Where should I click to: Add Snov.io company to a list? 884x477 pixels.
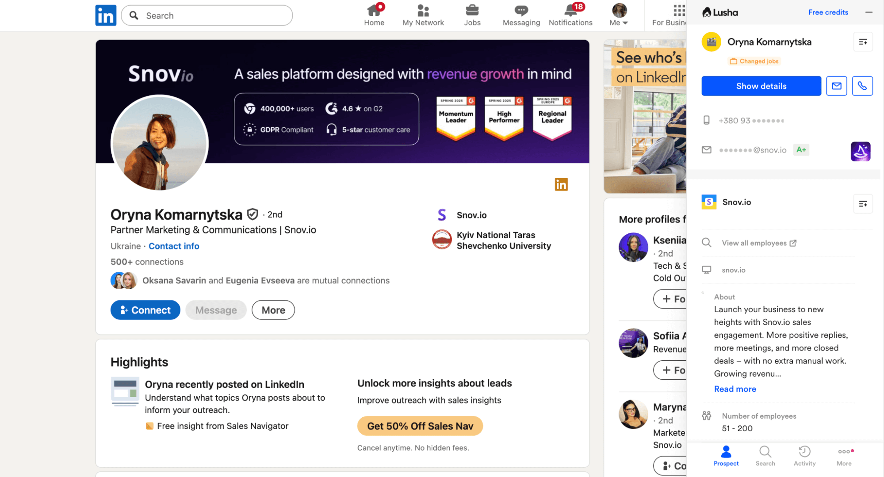point(862,204)
